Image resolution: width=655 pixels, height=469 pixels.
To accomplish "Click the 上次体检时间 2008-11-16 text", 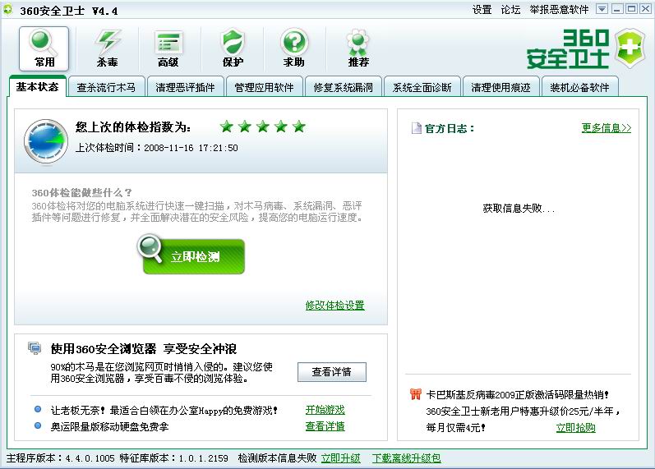I will [x=157, y=147].
